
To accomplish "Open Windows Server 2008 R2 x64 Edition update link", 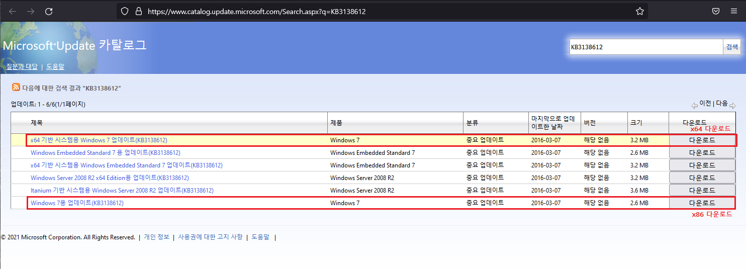I will coord(110,177).
